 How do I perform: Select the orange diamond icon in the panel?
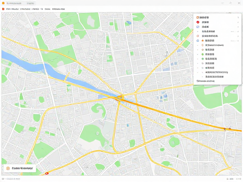click(202, 50)
